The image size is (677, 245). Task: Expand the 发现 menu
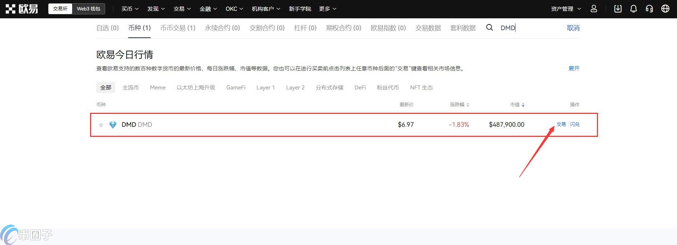coord(156,9)
